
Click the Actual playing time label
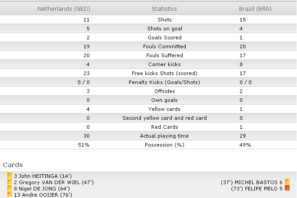pyautogui.click(x=164, y=136)
